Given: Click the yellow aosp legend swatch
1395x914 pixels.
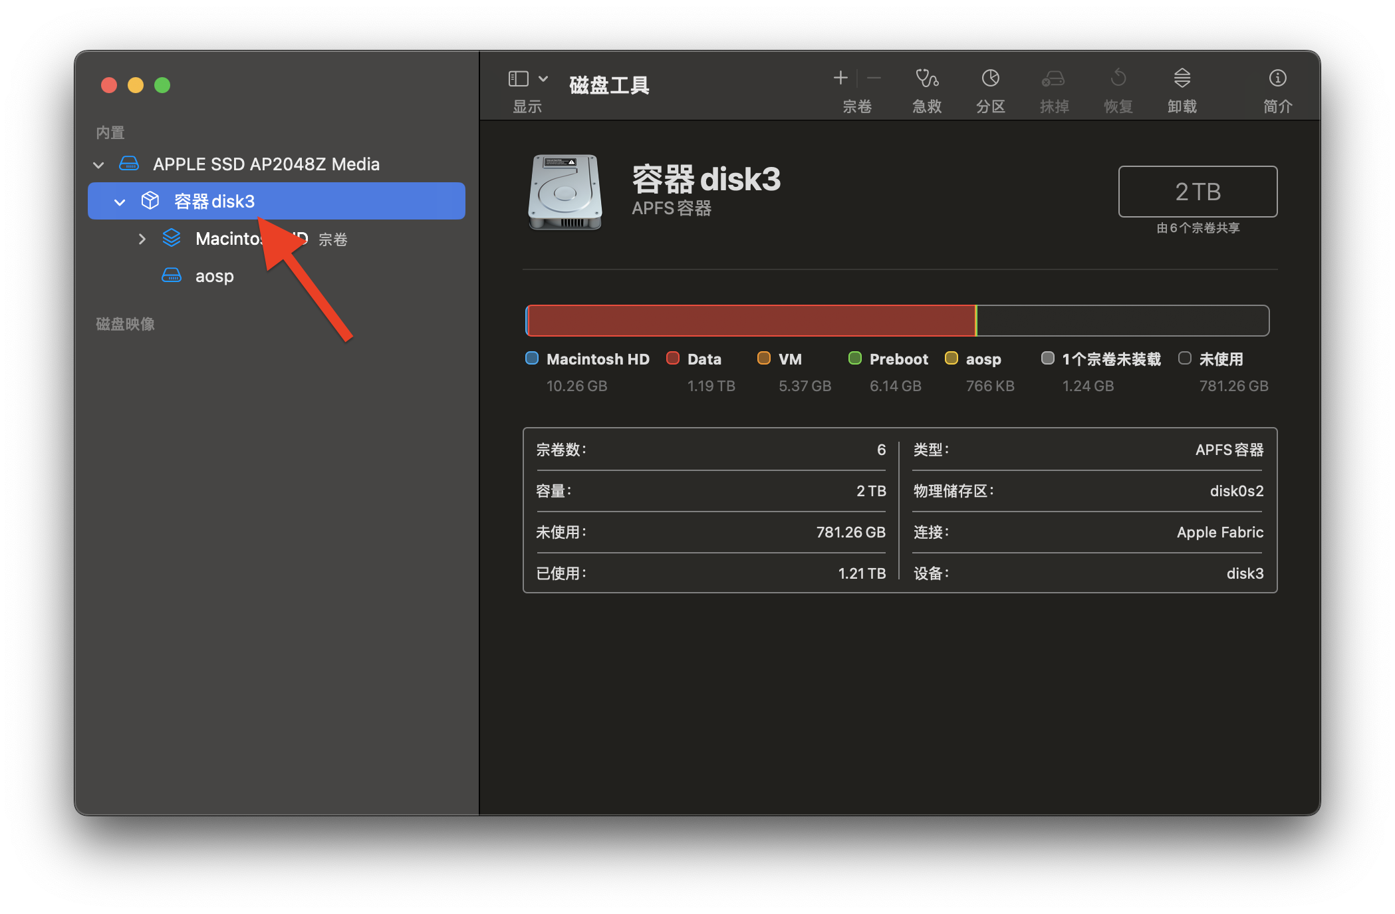Looking at the screenshot, I should 951,359.
